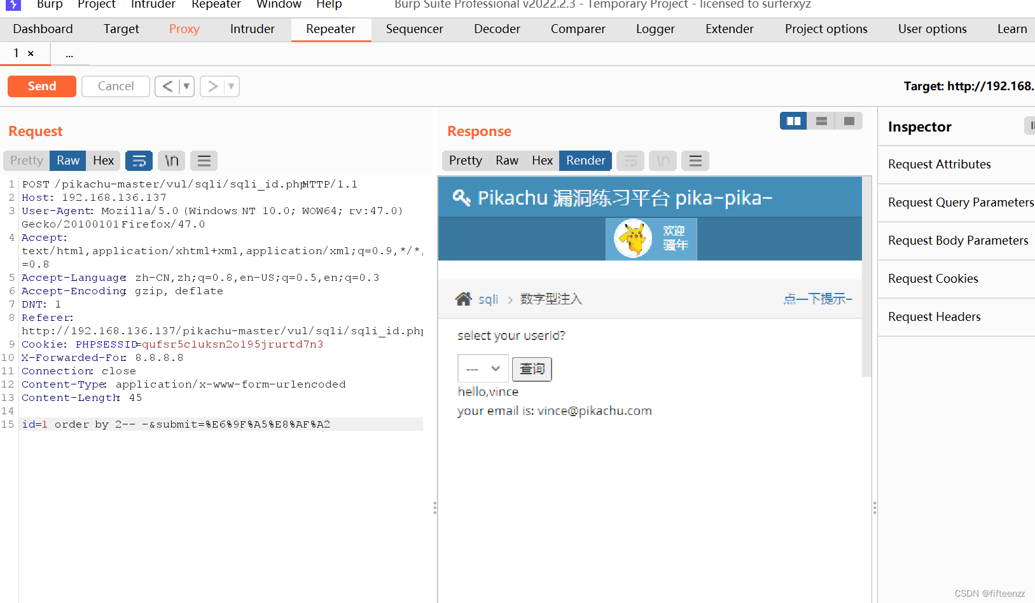The width and height of the screenshot is (1035, 603).
Task: Open the Dashboard tab
Action: 43,29
